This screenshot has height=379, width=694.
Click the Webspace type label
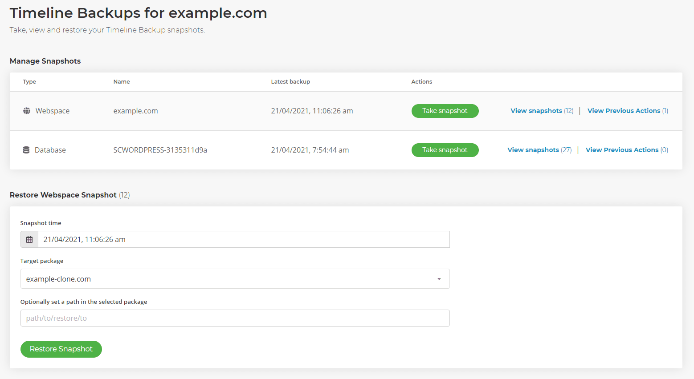(x=53, y=111)
